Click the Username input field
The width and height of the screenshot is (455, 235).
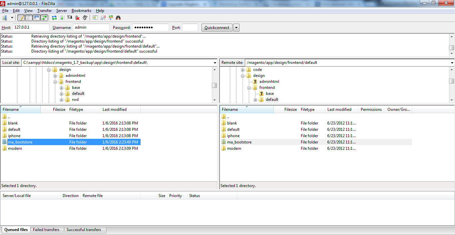pyautogui.click(x=91, y=28)
